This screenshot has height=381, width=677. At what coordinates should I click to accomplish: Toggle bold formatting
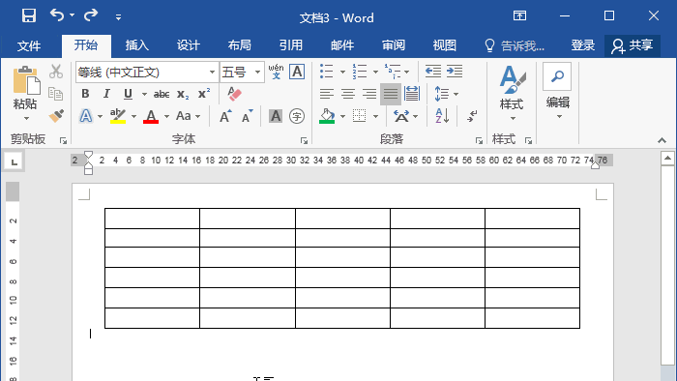85,94
